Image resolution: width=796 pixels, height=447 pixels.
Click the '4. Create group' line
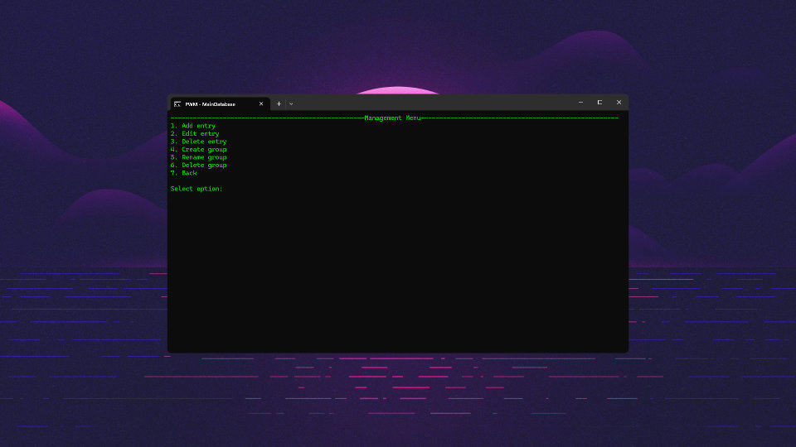[x=198, y=150]
